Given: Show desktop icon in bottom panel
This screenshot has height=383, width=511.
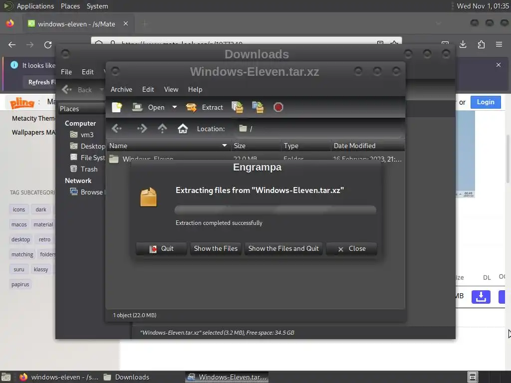Looking at the screenshot, I should pos(6,377).
